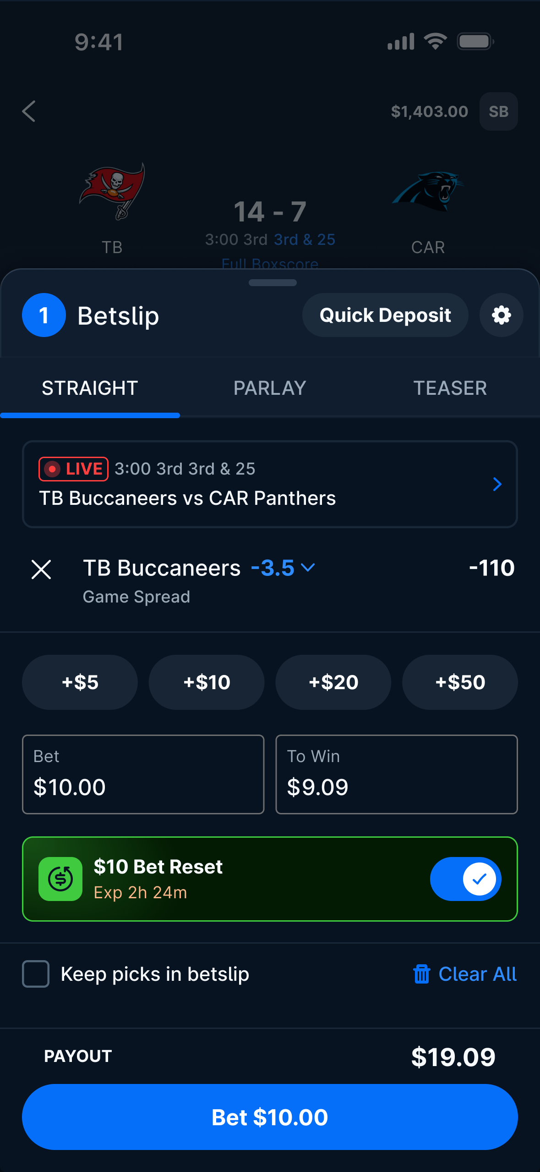This screenshot has width=540, height=1172.
Task: Open betslip settings gear
Action: click(x=501, y=315)
